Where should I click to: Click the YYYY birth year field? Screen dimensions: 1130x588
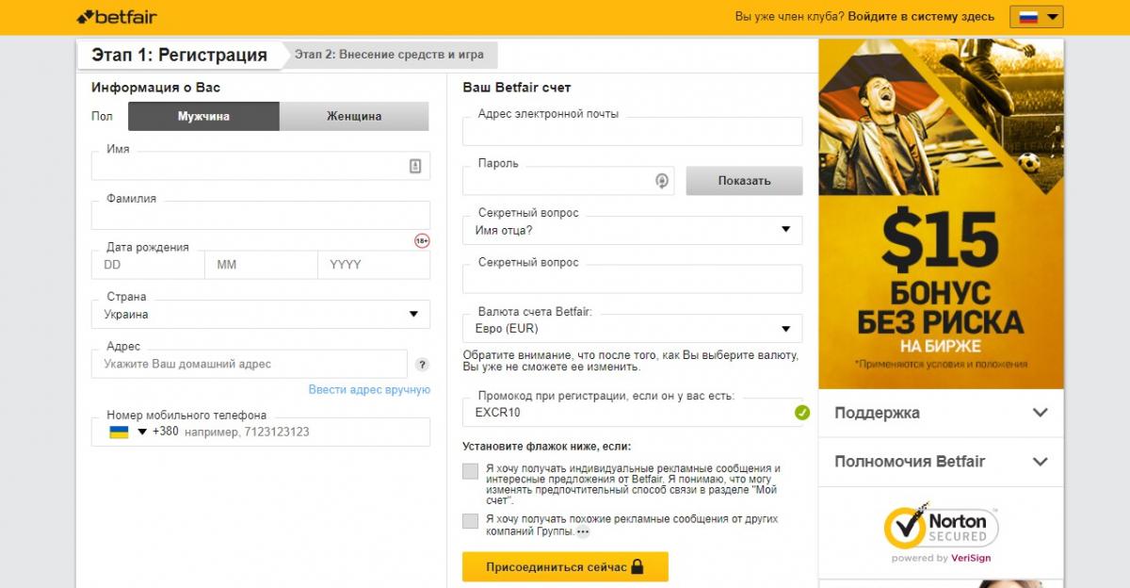pyautogui.click(x=374, y=265)
